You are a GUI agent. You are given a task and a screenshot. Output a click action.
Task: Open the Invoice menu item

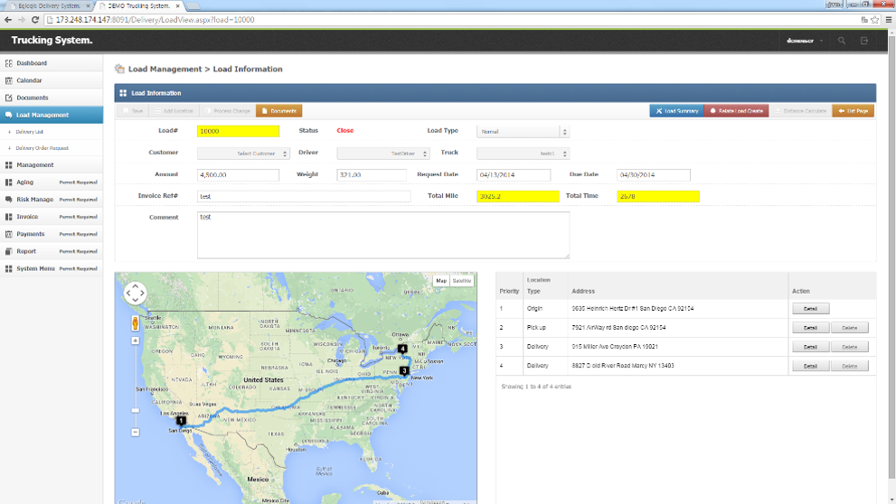click(x=52, y=217)
